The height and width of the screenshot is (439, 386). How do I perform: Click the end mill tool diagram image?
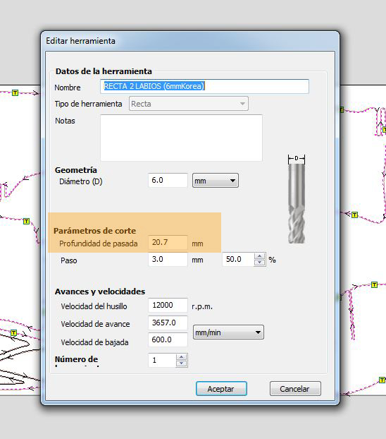(297, 199)
